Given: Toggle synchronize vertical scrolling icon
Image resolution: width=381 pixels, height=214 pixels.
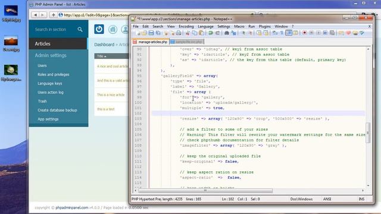Looking at the screenshot, I should coord(259,33).
